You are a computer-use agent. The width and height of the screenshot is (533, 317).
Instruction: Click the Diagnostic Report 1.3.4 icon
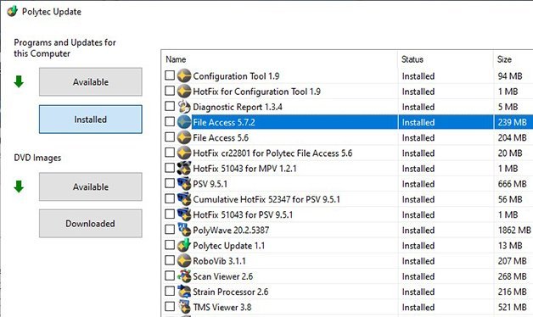[x=184, y=107]
